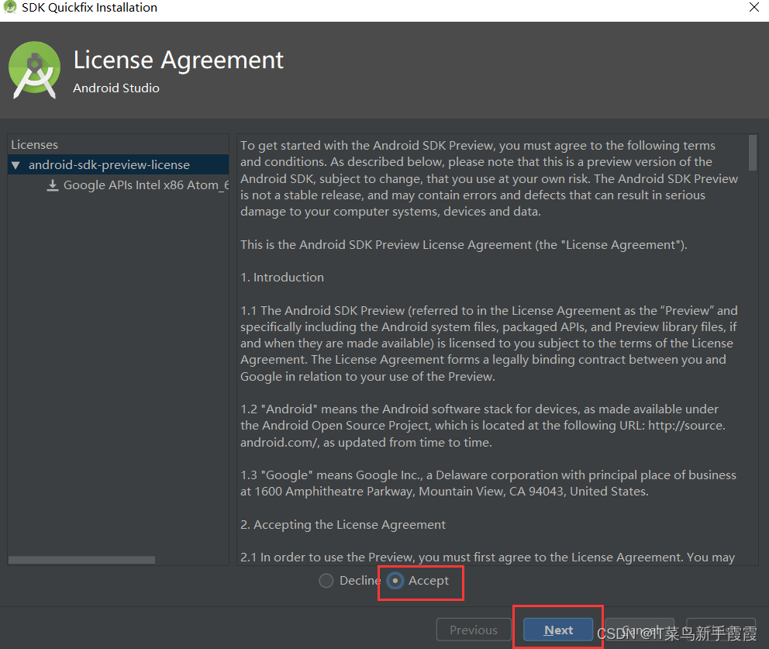The image size is (769, 649).
Task: Collapse the android-sdk-preview-license tree node
Action: 16,165
